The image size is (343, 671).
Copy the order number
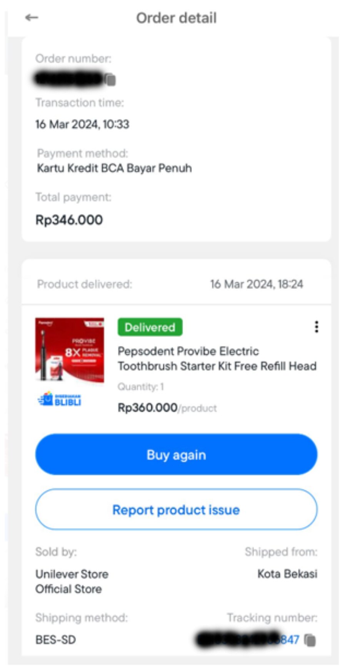click(110, 80)
